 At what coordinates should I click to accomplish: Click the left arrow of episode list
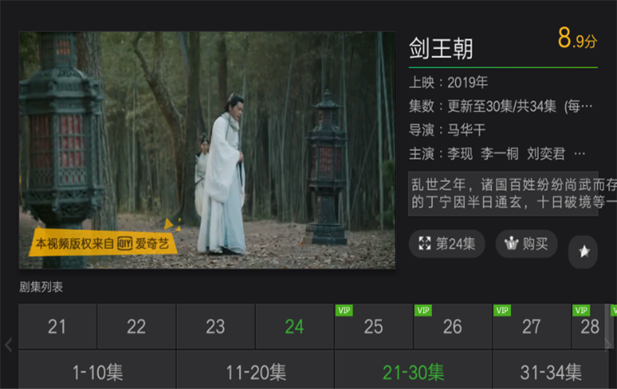tap(9, 345)
